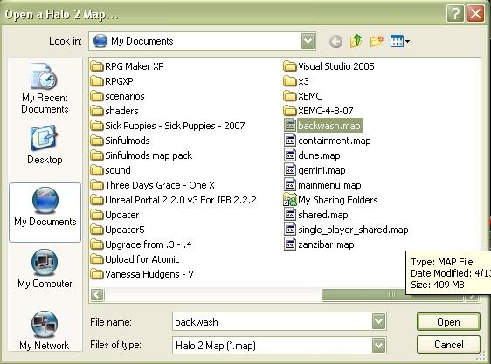Select the XBMC-4-8-07 folder icon

point(290,111)
